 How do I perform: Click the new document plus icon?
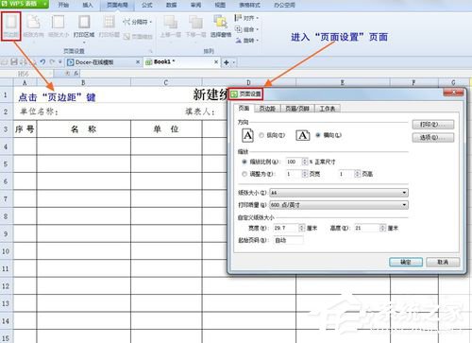point(227,62)
